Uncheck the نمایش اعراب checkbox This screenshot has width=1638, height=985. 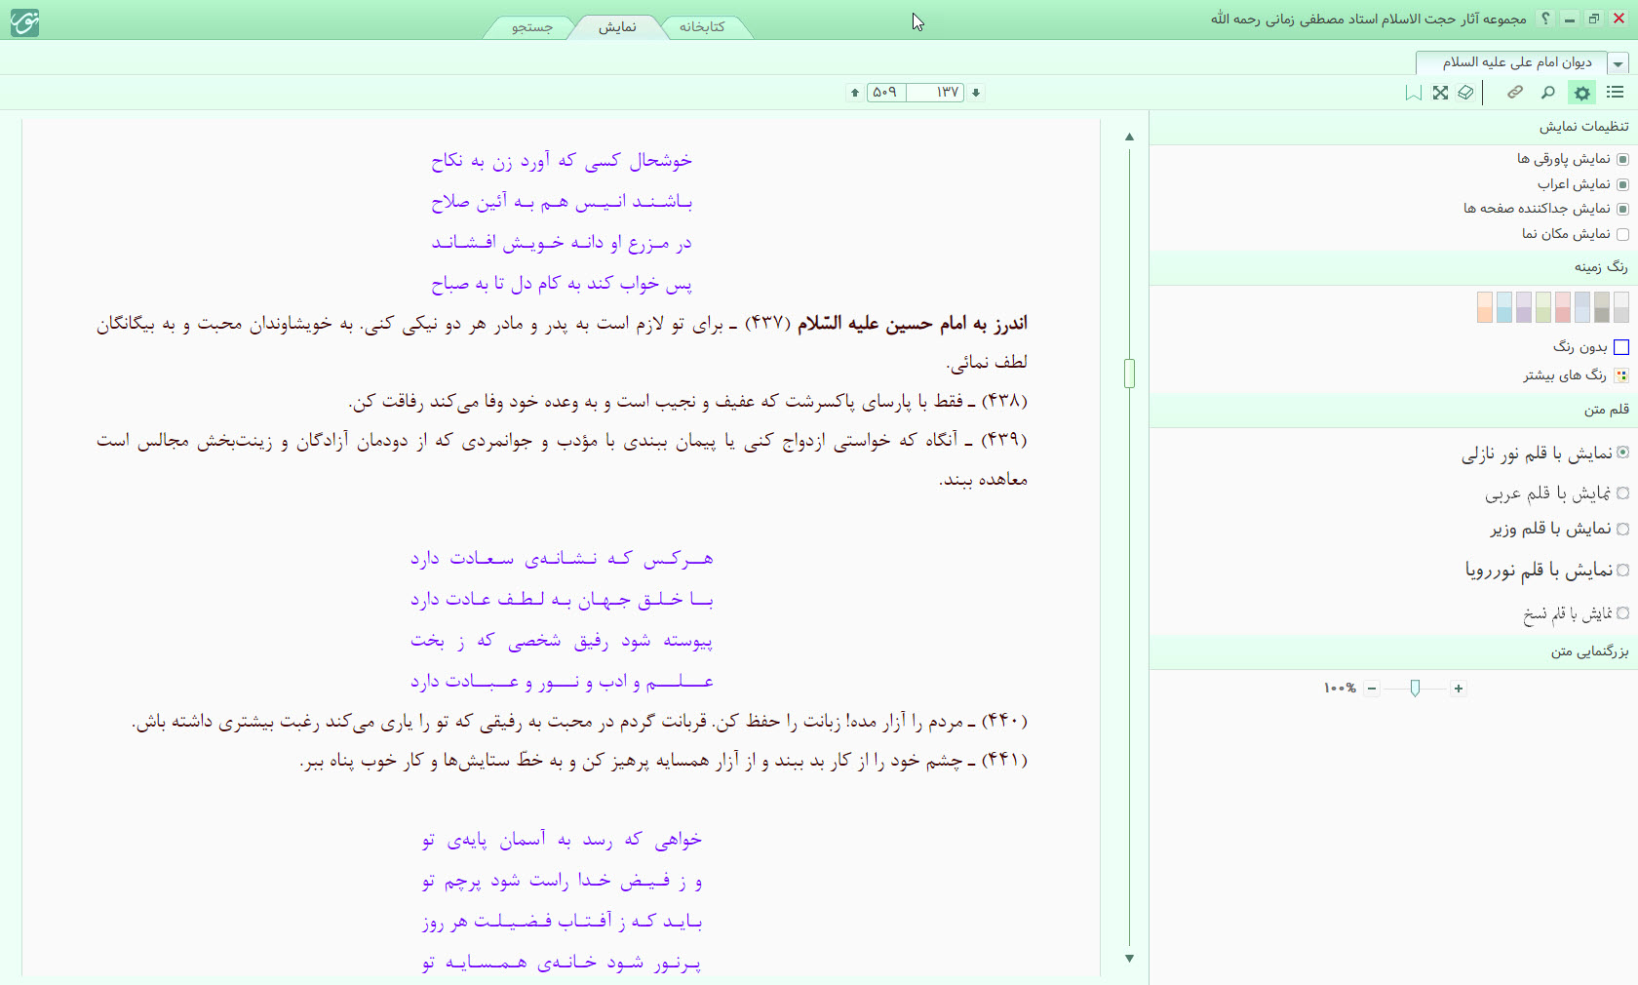[1622, 184]
